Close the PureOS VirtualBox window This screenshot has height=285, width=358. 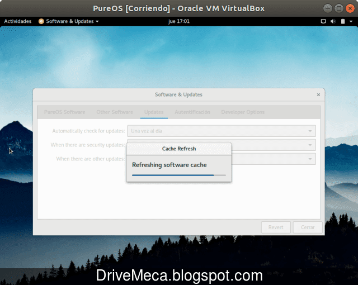(350, 8)
